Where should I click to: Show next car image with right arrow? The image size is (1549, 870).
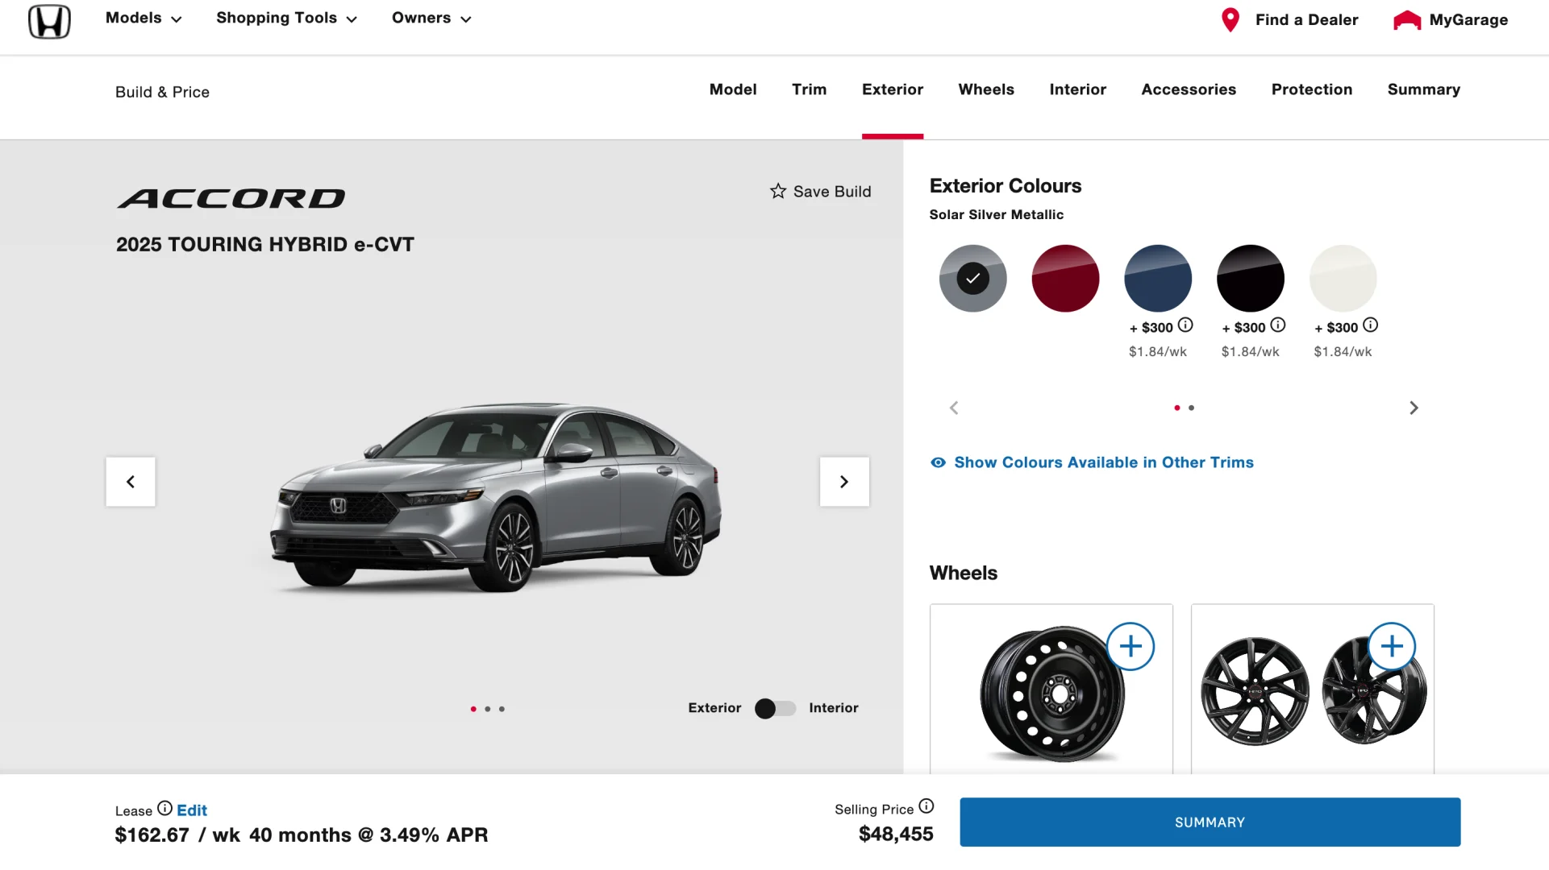[x=844, y=482]
